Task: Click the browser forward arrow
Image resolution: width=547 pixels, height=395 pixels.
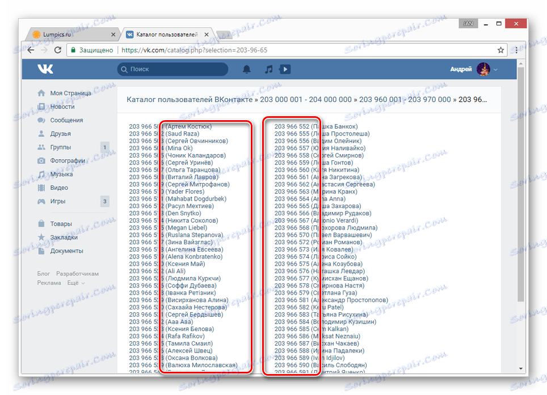Action: [x=44, y=50]
